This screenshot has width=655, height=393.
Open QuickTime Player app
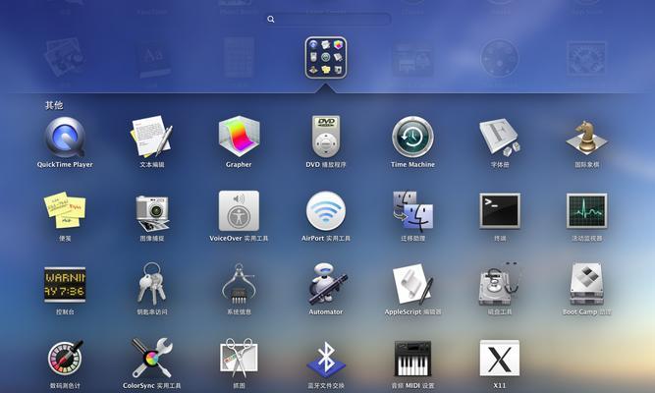[65, 138]
